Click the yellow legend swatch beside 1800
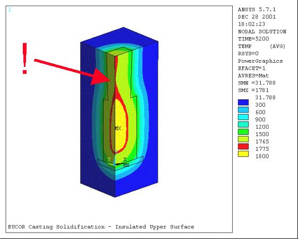 point(243,154)
